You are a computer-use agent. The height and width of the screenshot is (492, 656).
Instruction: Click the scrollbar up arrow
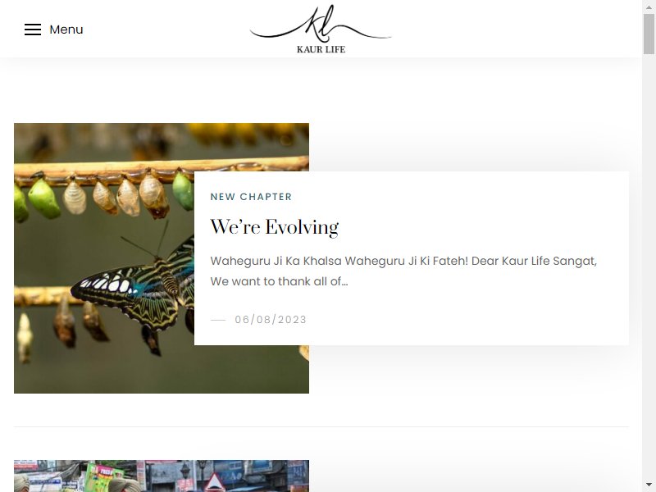point(649,7)
